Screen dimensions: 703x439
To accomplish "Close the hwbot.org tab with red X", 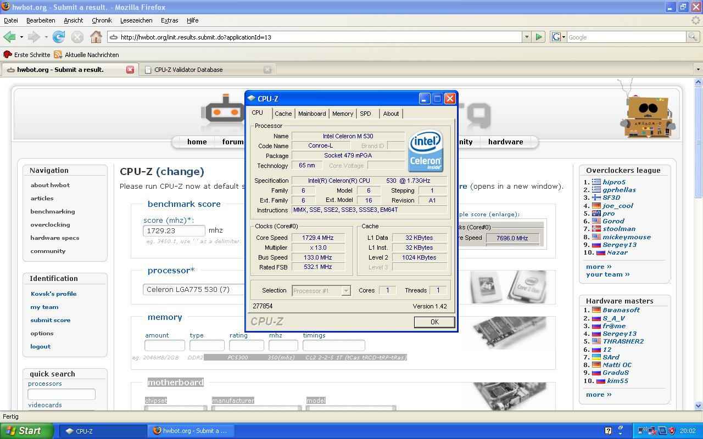I will click(130, 70).
